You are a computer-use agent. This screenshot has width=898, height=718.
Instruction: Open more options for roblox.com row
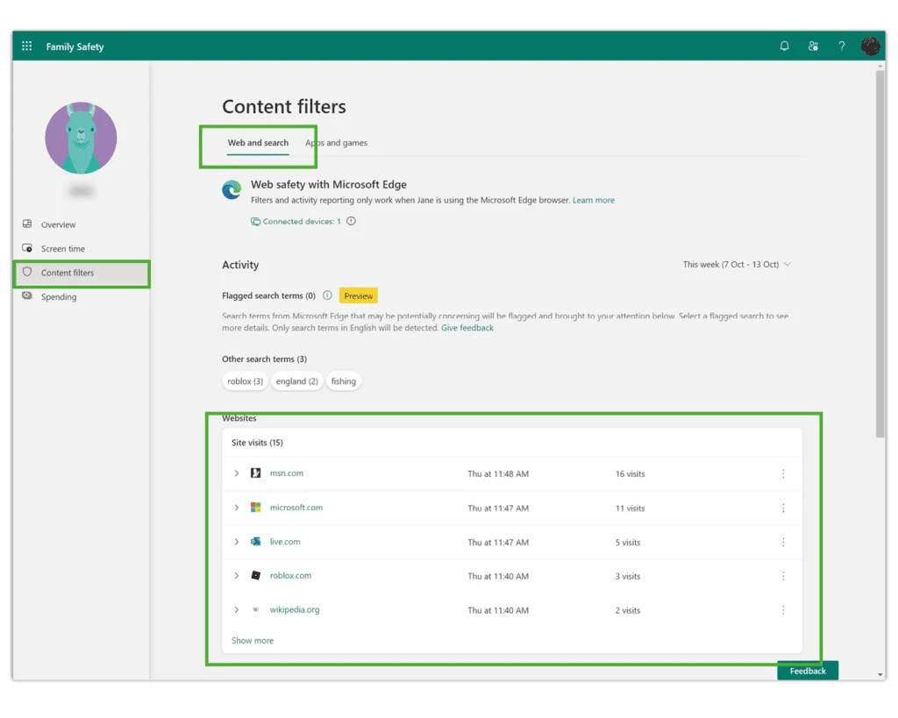click(x=783, y=576)
